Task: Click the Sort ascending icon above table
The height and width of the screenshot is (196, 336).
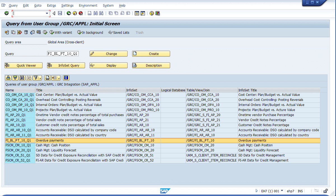Action: (x=8, y=78)
